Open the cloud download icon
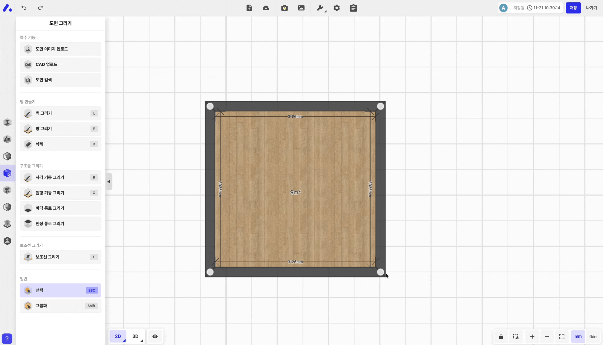Image resolution: width=603 pixels, height=345 pixels. tap(266, 8)
